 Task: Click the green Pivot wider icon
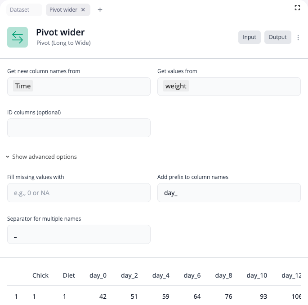[x=18, y=37]
